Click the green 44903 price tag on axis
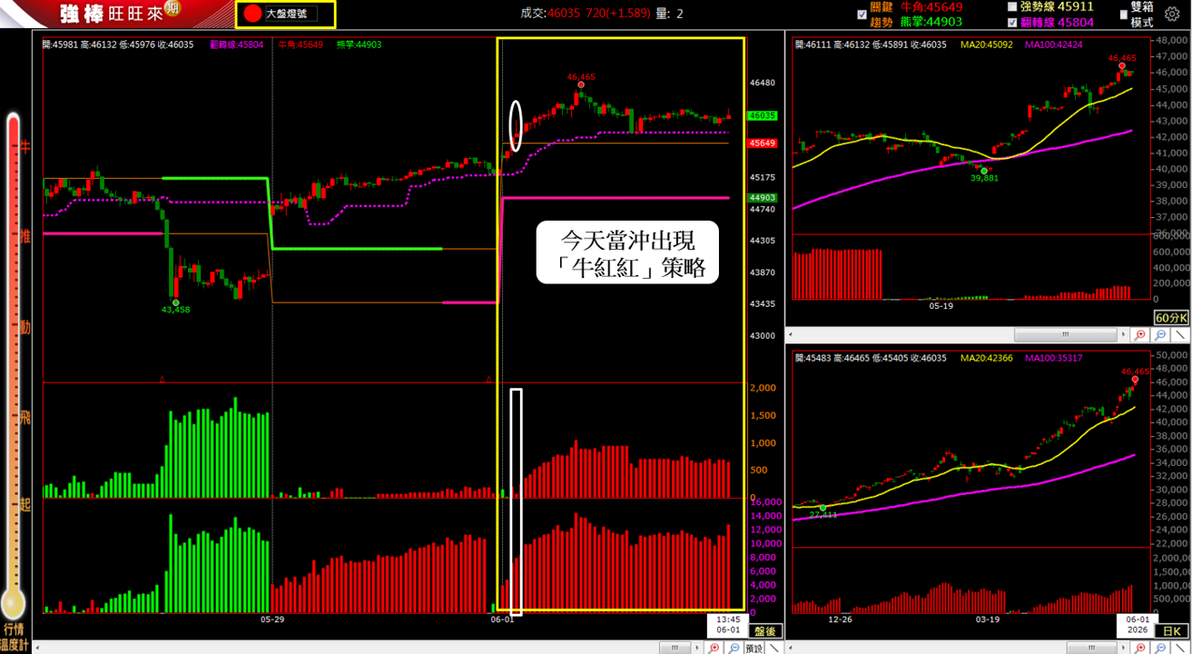Viewport: 1192px width, 654px height. [762, 198]
